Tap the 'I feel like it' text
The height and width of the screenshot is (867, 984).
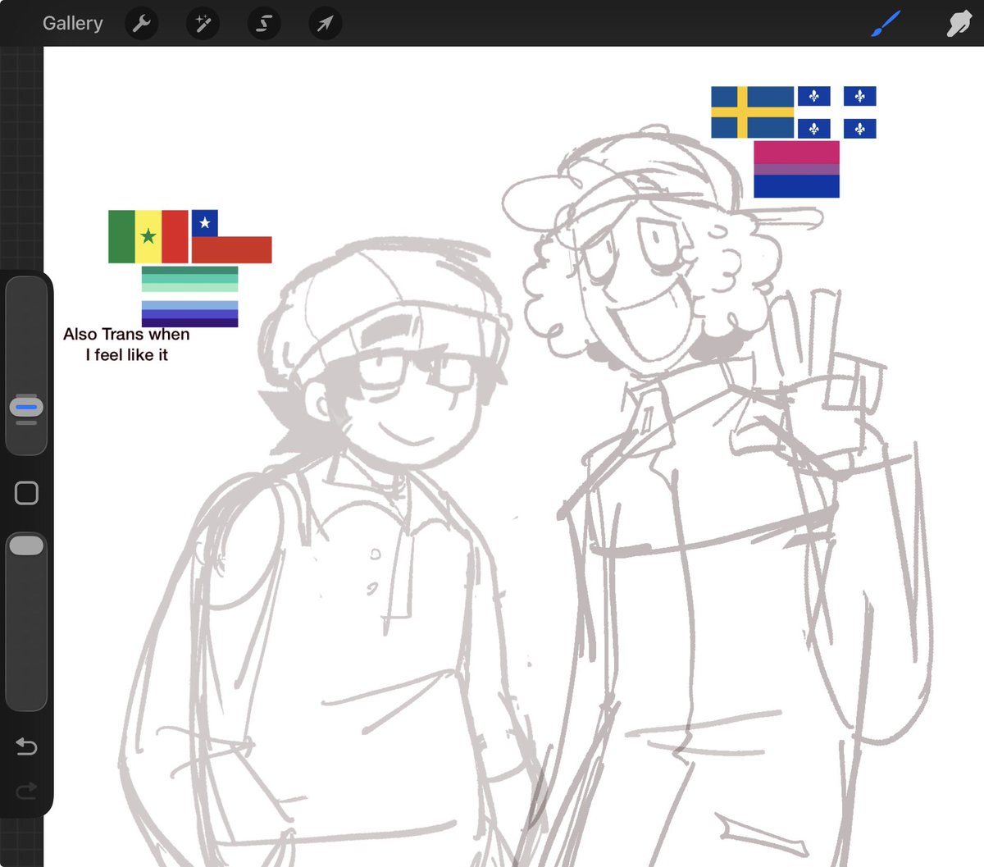pos(127,354)
